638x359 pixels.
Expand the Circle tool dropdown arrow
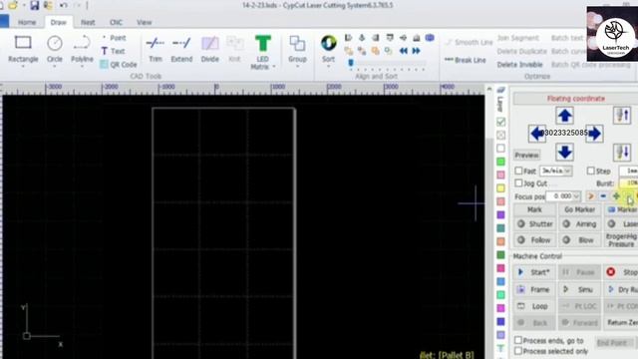[55, 67]
